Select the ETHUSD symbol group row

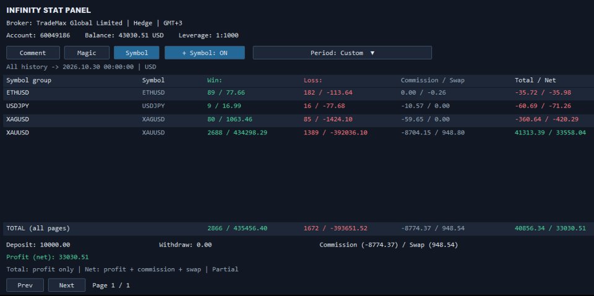297,92
